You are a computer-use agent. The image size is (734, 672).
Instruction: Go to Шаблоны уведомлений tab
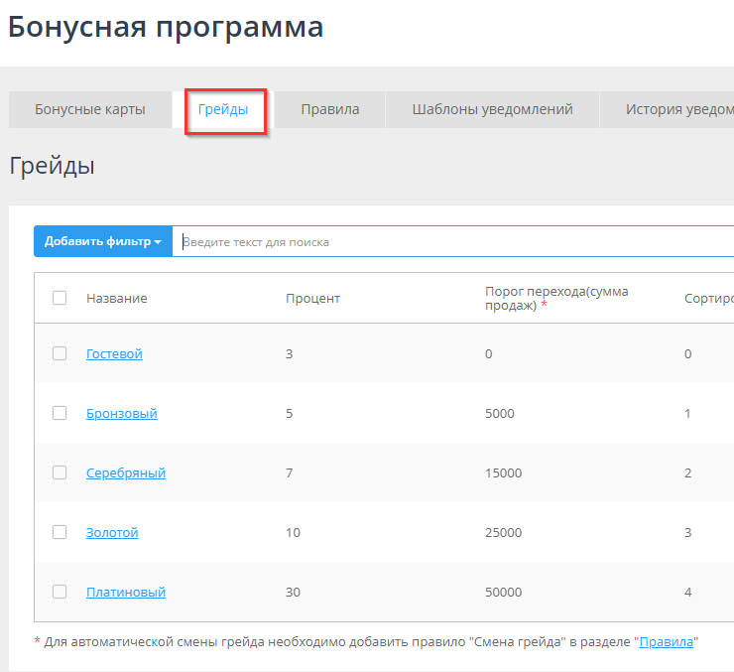492,109
